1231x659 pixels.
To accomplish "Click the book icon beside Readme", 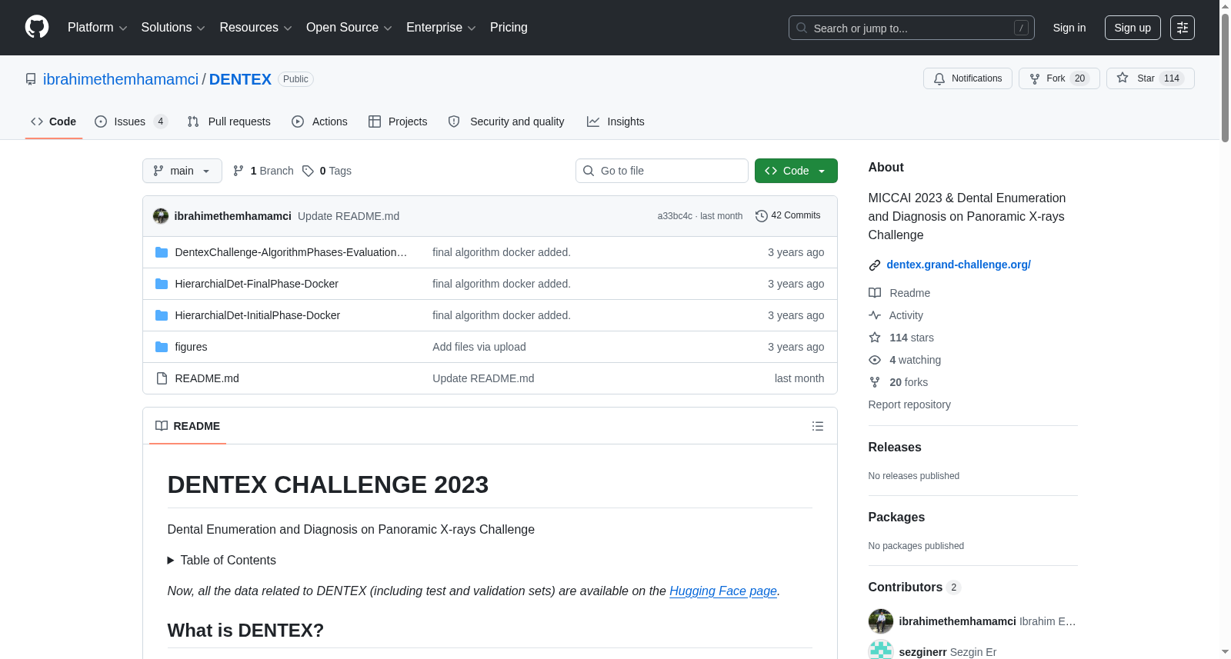I will [x=875, y=293].
